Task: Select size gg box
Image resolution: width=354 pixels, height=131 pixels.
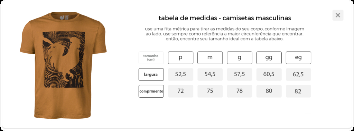Action: coord(269,58)
